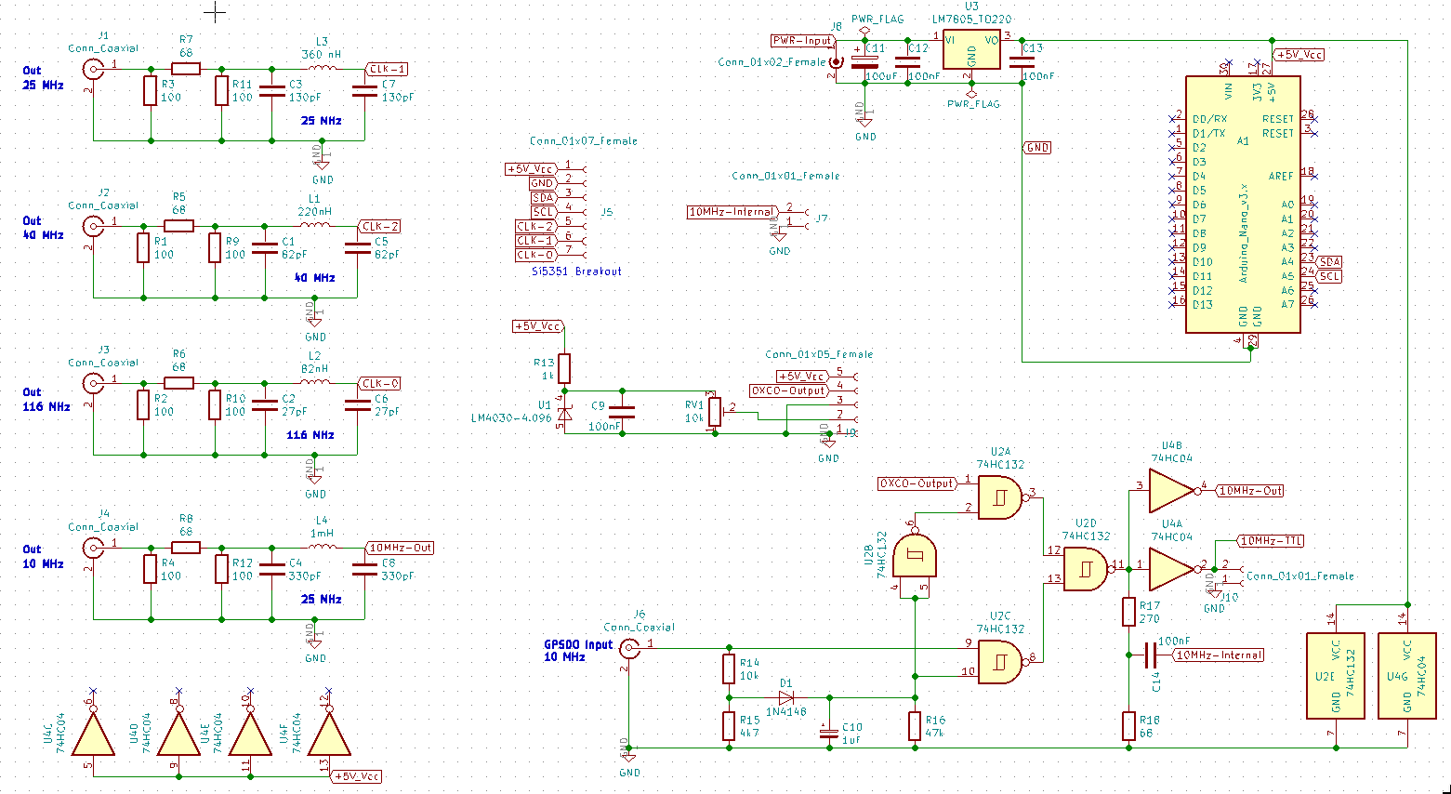Pick the J2 coaxial connector symbol
The image size is (1451, 794).
click(94, 226)
